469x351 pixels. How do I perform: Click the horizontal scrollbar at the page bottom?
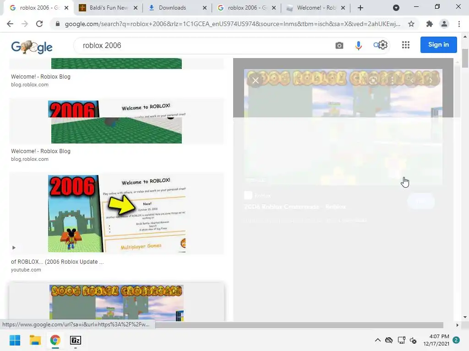point(299,325)
